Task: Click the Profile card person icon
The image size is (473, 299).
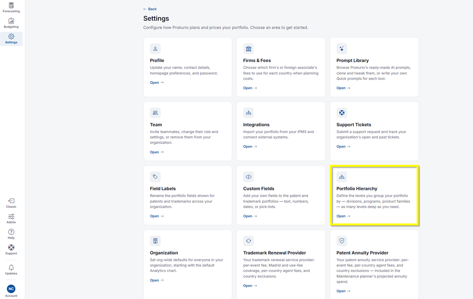Action: [155, 49]
